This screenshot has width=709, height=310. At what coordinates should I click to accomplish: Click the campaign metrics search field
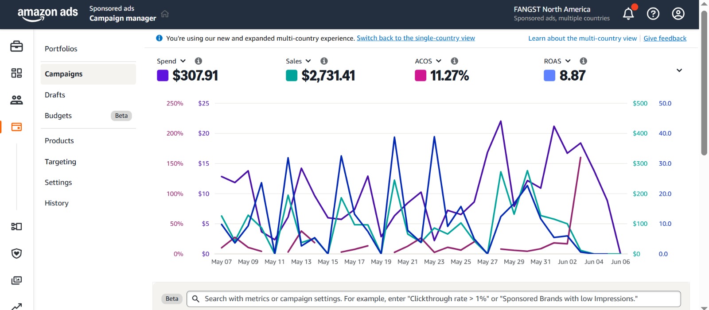point(434,299)
